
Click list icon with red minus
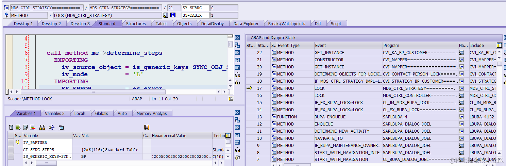[x=33, y=127]
